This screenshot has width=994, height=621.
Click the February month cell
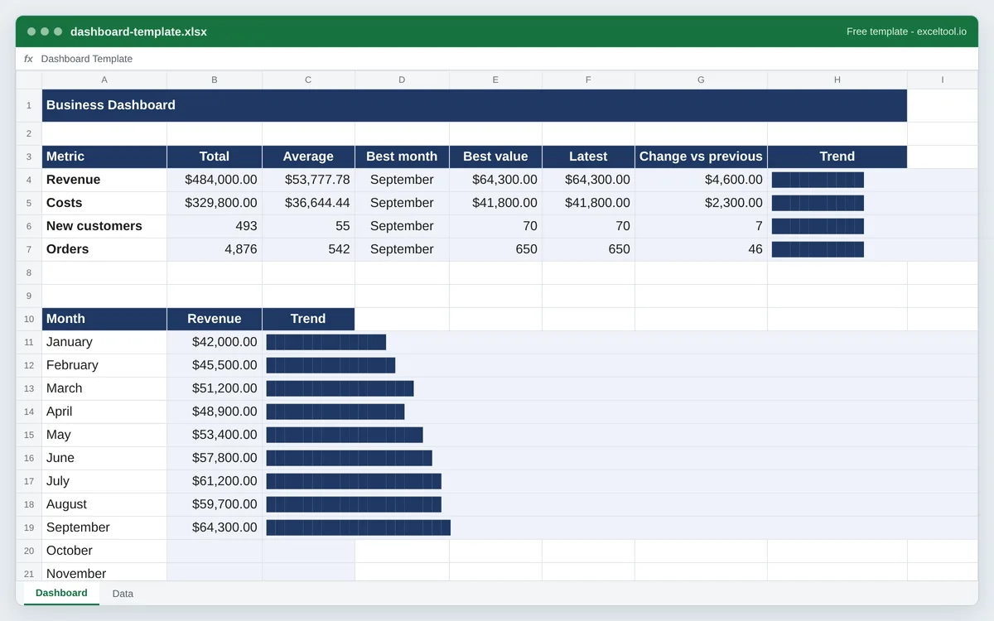click(104, 365)
